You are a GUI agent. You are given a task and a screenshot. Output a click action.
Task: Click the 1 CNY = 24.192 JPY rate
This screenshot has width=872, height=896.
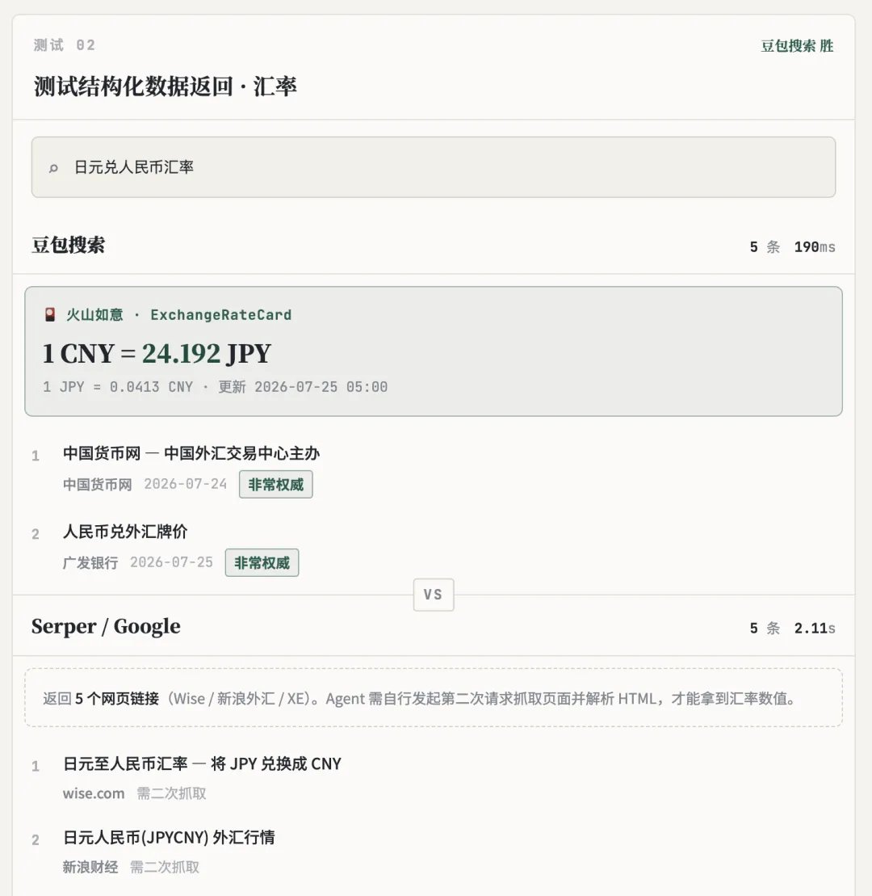tap(157, 353)
